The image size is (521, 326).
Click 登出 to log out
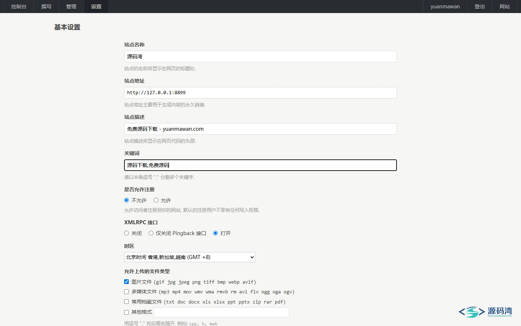coord(480,7)
